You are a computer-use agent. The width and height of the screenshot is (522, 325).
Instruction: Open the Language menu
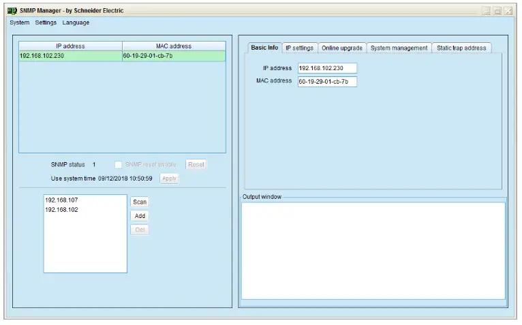tap(76, 22)
